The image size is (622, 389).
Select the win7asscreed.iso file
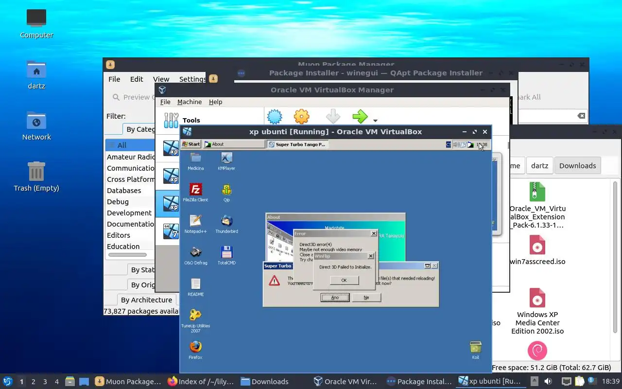coord(537,250)
